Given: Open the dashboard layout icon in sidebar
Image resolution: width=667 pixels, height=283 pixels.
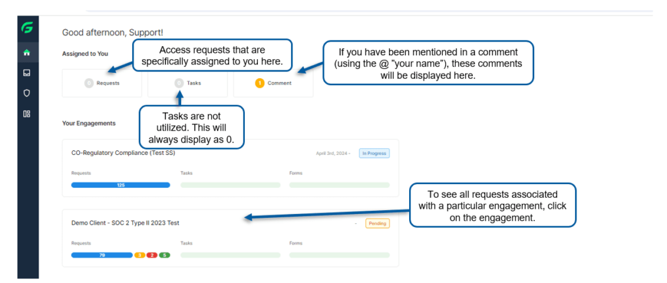Looking at the screenshot, I should 27,113.
